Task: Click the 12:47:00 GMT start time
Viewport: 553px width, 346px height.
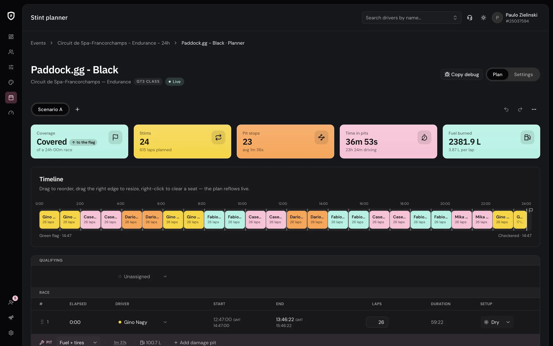Action: point(227,319)
